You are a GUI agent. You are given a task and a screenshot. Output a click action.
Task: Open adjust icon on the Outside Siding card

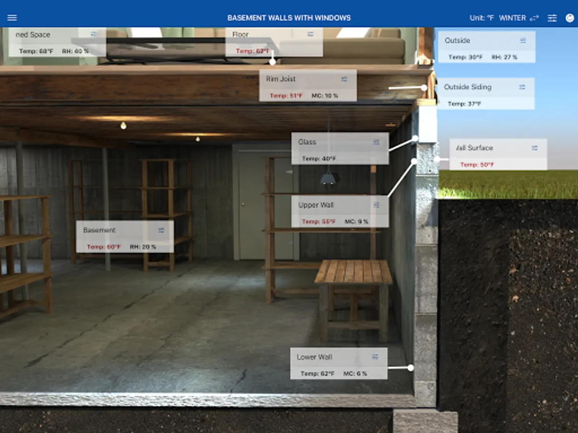(x=522, y=87)
